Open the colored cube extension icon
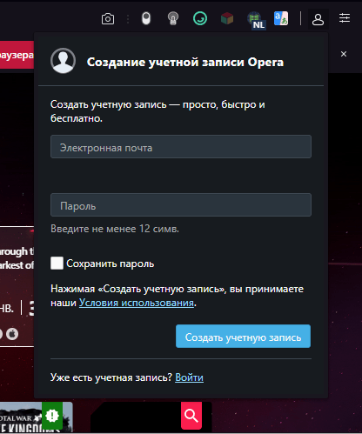This screenshot has height=434, width=362. coord(227,18)
